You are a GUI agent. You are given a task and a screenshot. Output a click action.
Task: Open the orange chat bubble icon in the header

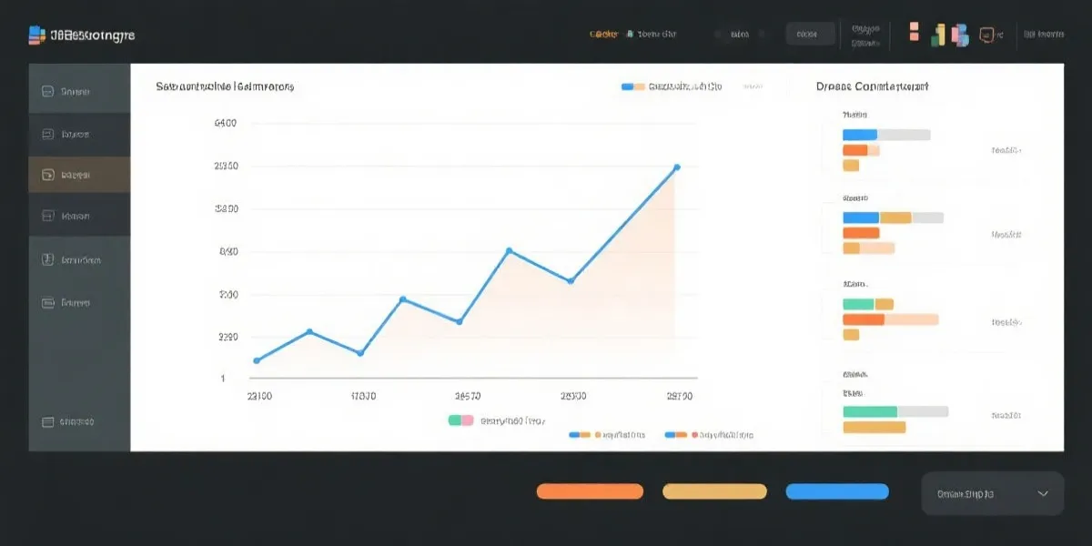(x=986, y=35)
